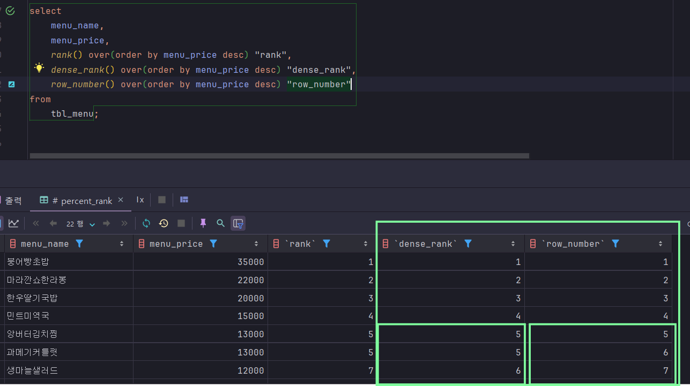Screen dimensions: 690x386
Task: Select the 한우딸기국밥 cell
Action: click(x=69, y=298)
